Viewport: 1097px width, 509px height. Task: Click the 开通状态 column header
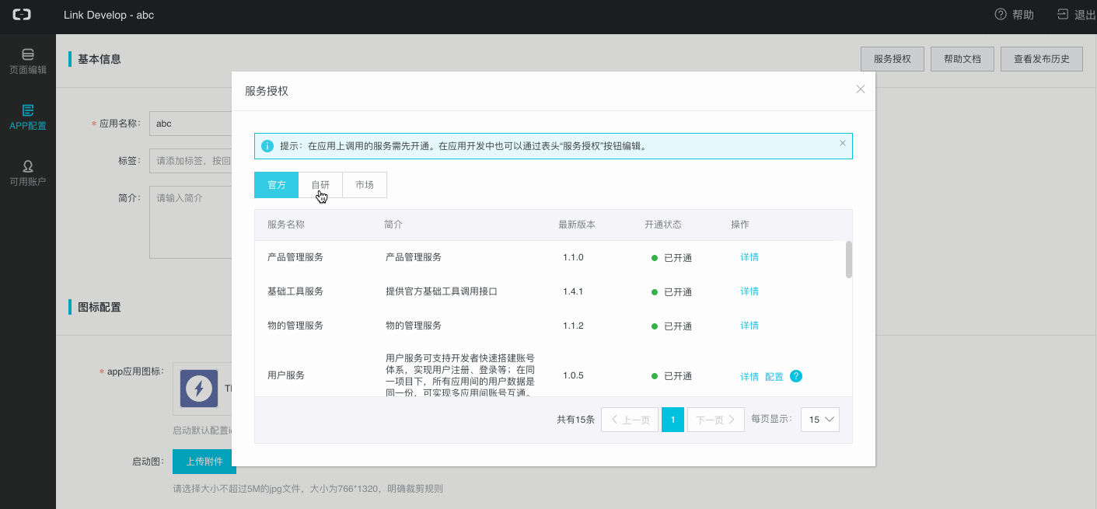coord(663,225)
